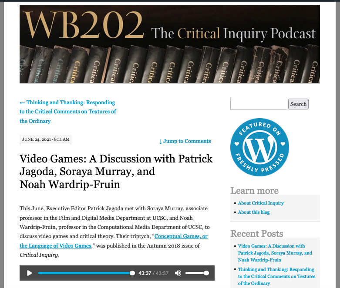Adjust the volume slider

197,273
